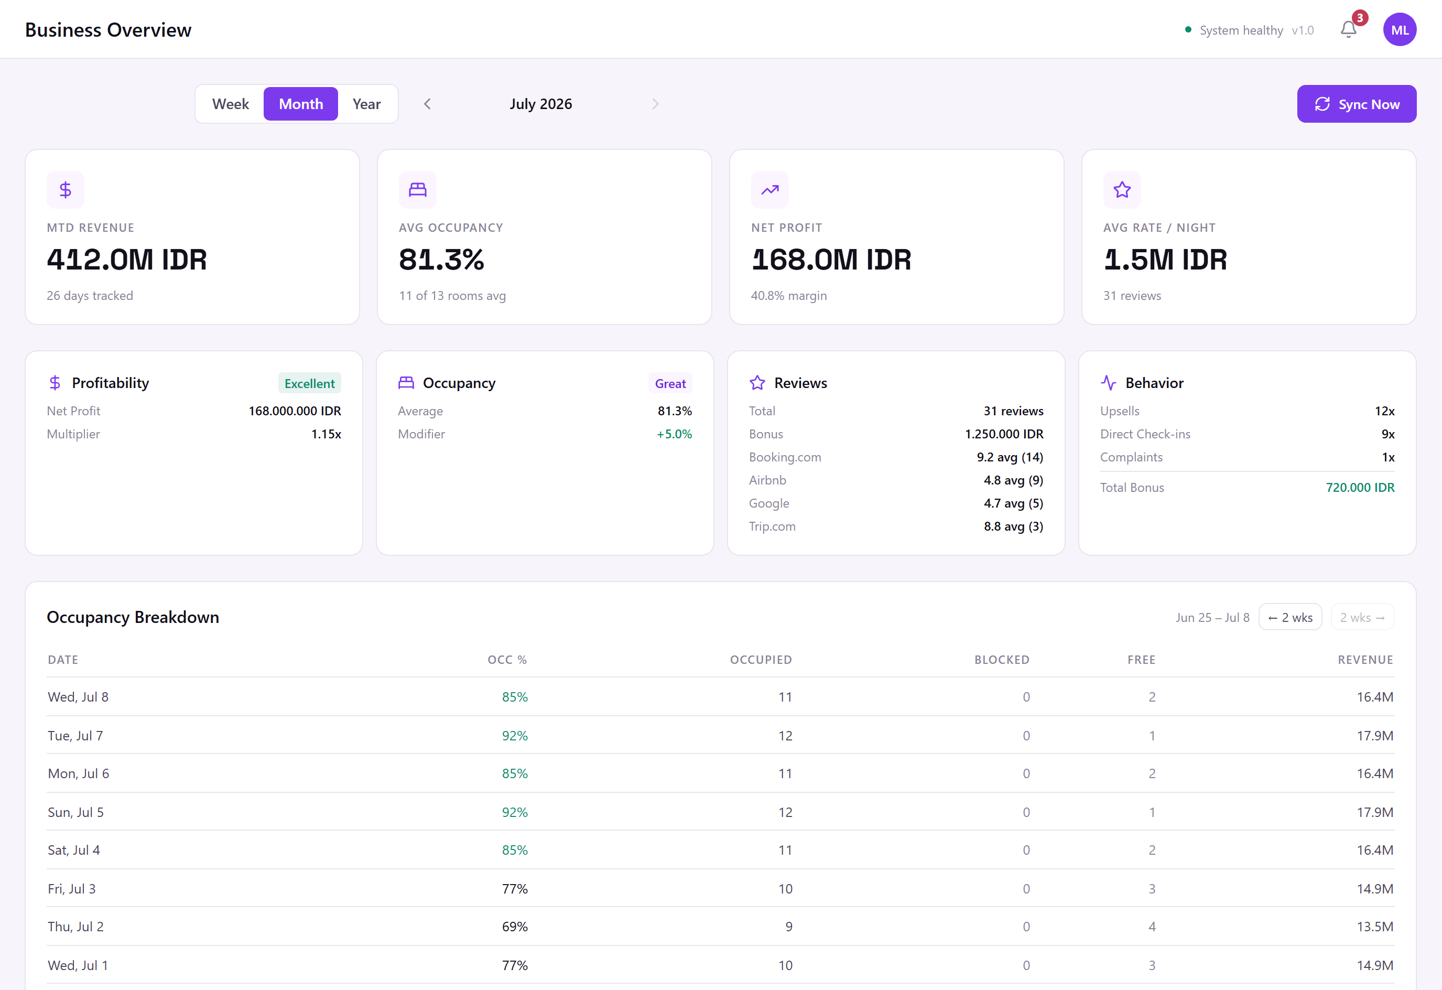
Task: Click the OCCUPIED column header
Action: 761,660
